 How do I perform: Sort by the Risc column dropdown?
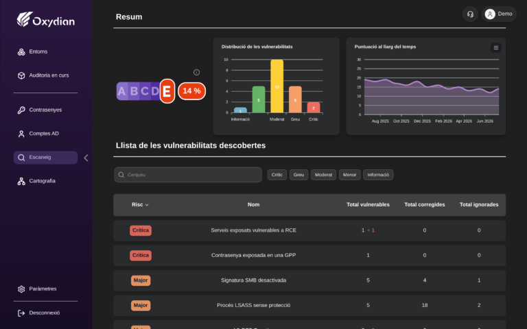pos(140,205)
